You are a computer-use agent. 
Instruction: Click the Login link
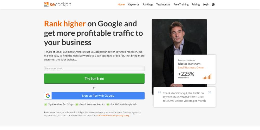206,4
